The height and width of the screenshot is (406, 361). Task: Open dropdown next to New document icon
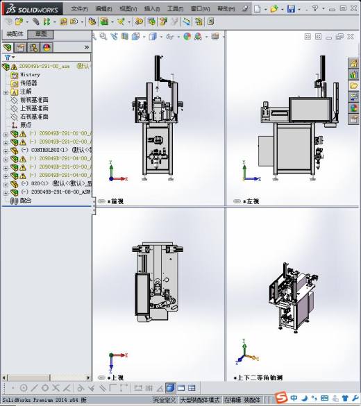pyautogui.click(x=265, y=9)
